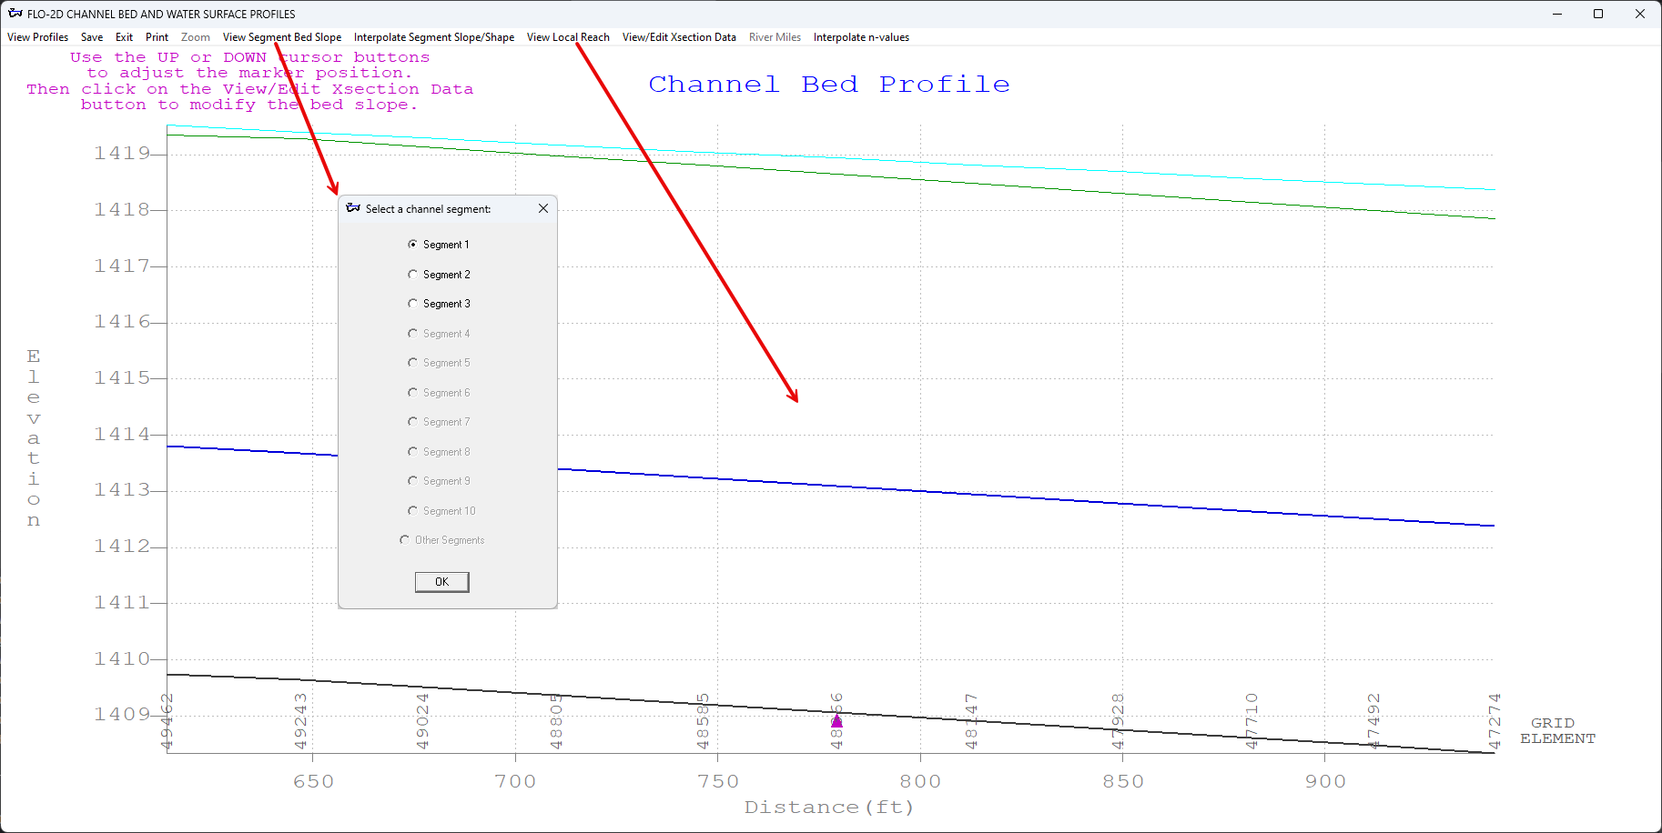Minimize the FLO-2D profile window
Viewport: 1662px width, 833px height.
coord(1557,14)
